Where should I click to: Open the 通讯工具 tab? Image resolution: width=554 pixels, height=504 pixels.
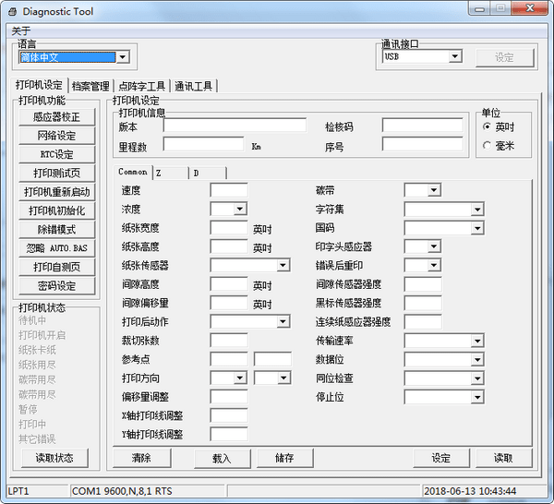(194, 87)
